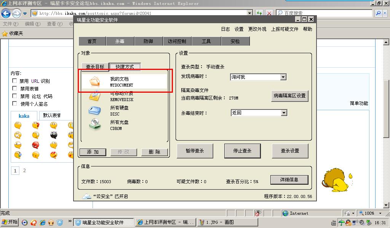This screenshot has height=228, width=390.
Task: Click the Internet zone globe in status bar
Action: tap(286, 213)
